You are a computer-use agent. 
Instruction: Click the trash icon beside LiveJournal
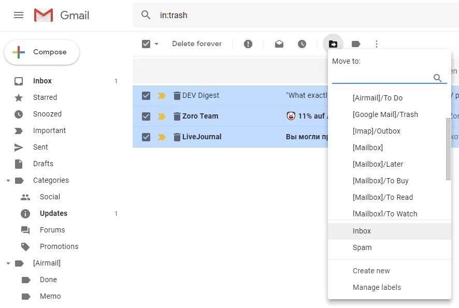(177, 137)
